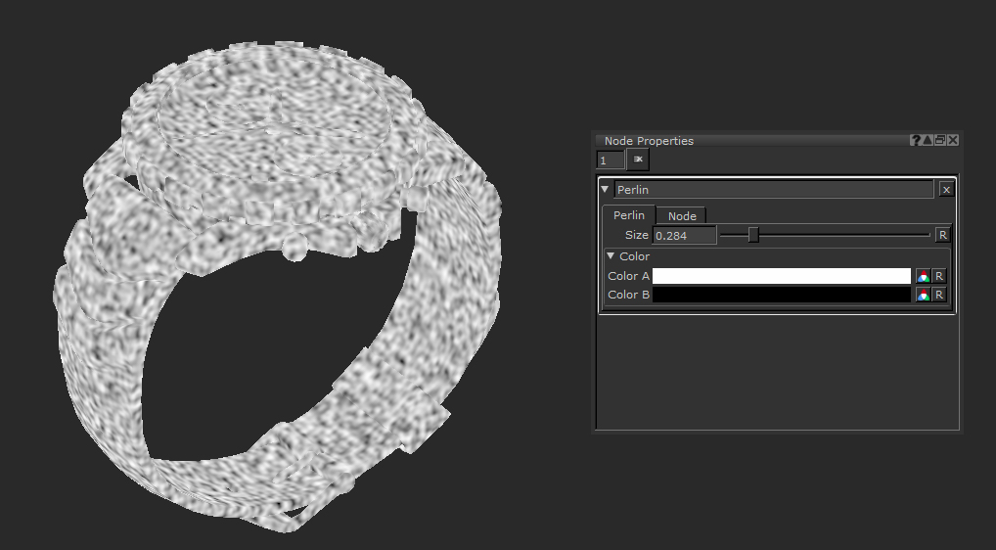Reset the Size value with R button

coord(942,235)
